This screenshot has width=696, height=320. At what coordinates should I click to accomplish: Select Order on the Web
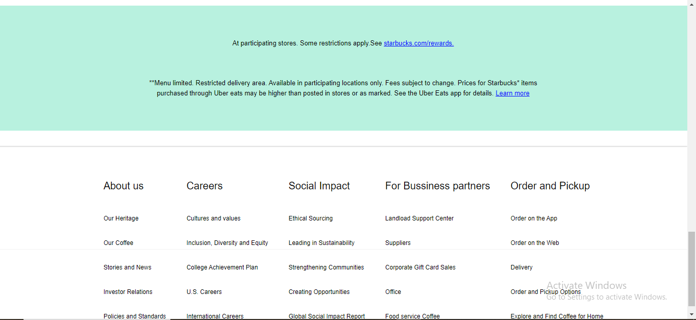[535, 243]
